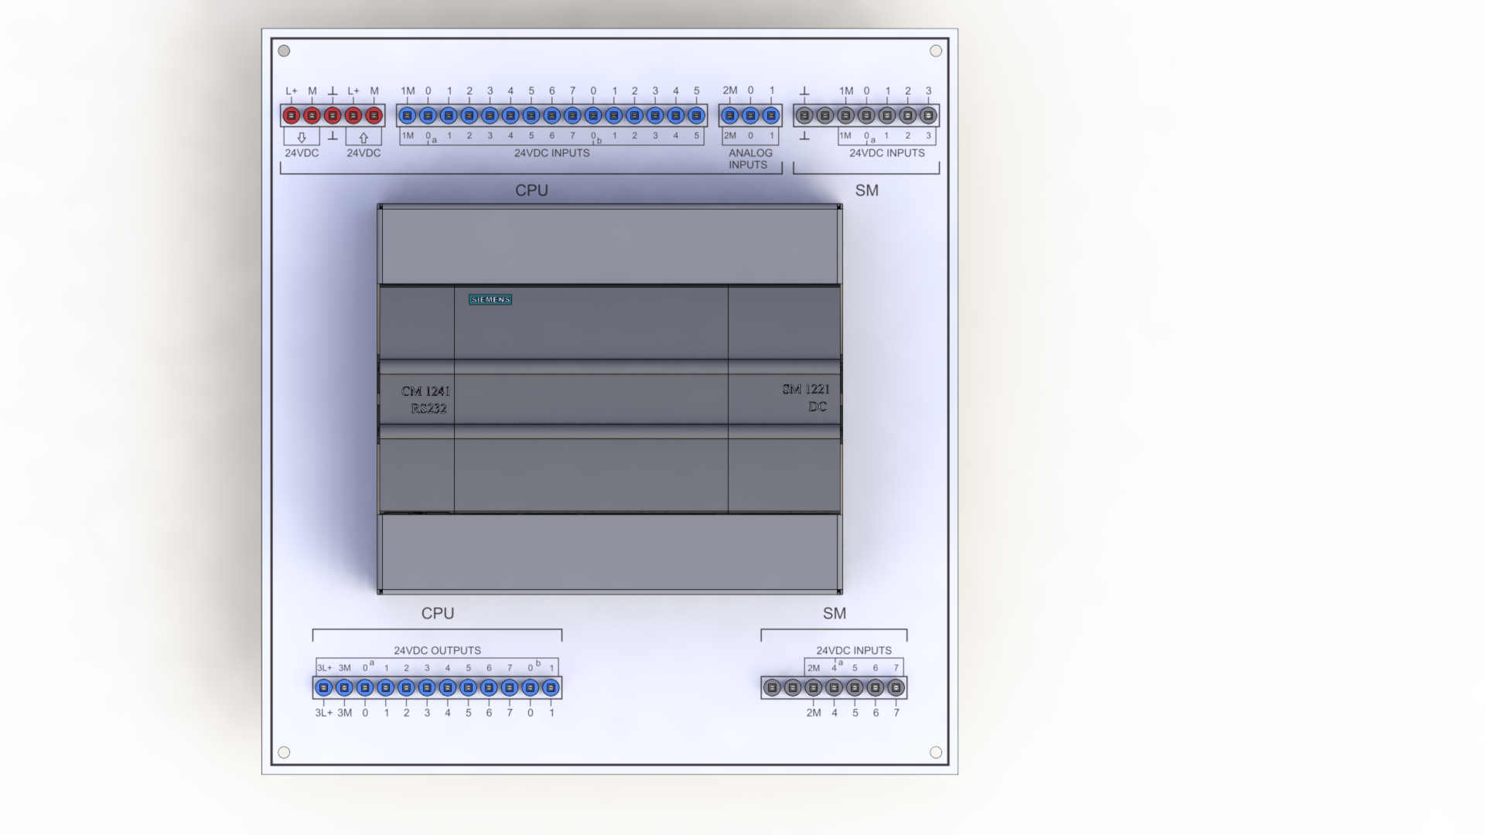Click the gray 2M terminal in bottom SM row
Viewport: 1485px width, 835px height.
click(x=814, y=687)
